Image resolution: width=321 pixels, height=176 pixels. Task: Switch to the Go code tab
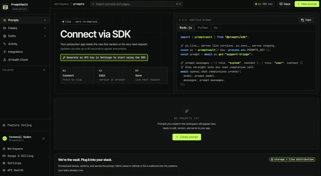[215, 28]
